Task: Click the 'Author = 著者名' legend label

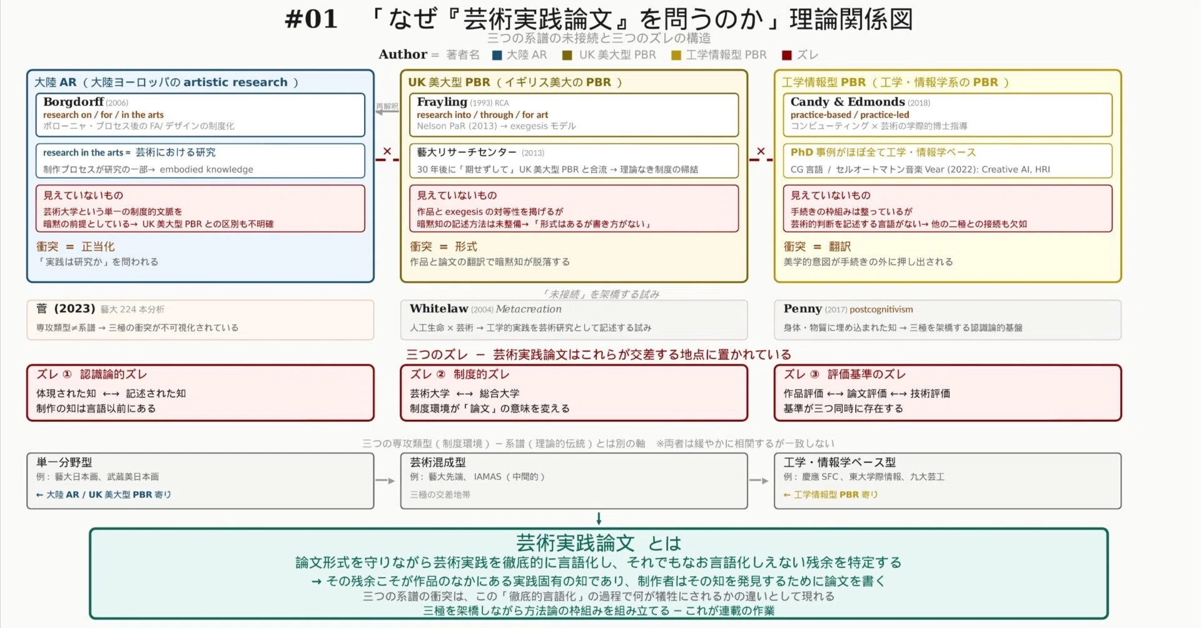Action: pos(429,54)
